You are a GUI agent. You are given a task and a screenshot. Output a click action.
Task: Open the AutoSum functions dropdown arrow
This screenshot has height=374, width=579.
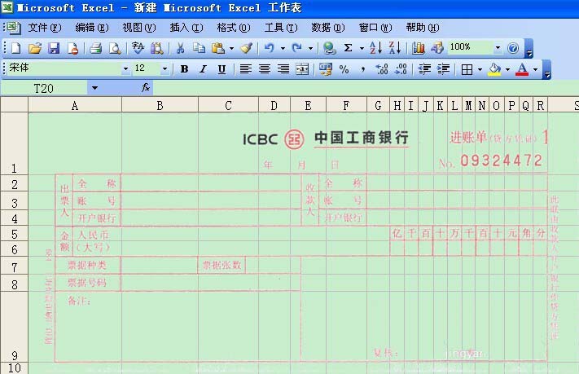point(362,48)
